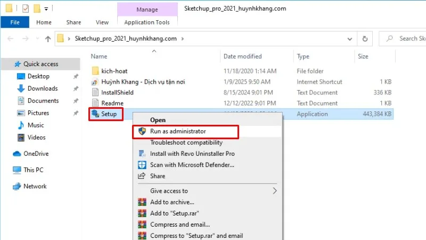The image size is (426, 240).
Task: Select the kich-hoat folder icon
Action: coord(95,70)
